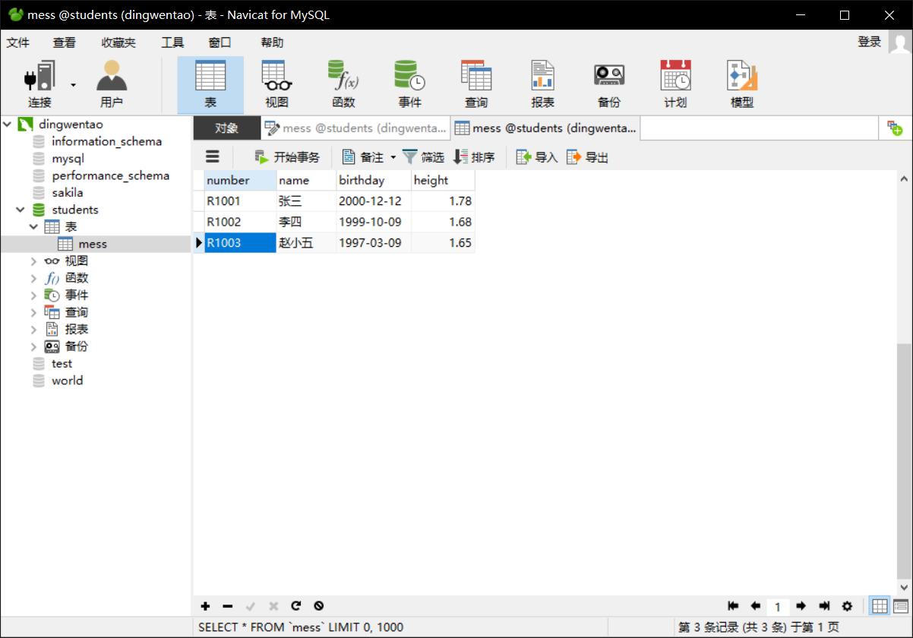Open the 模型 model icon in toolbar
The width and height of the screenshot is (913, 638).
742,84
